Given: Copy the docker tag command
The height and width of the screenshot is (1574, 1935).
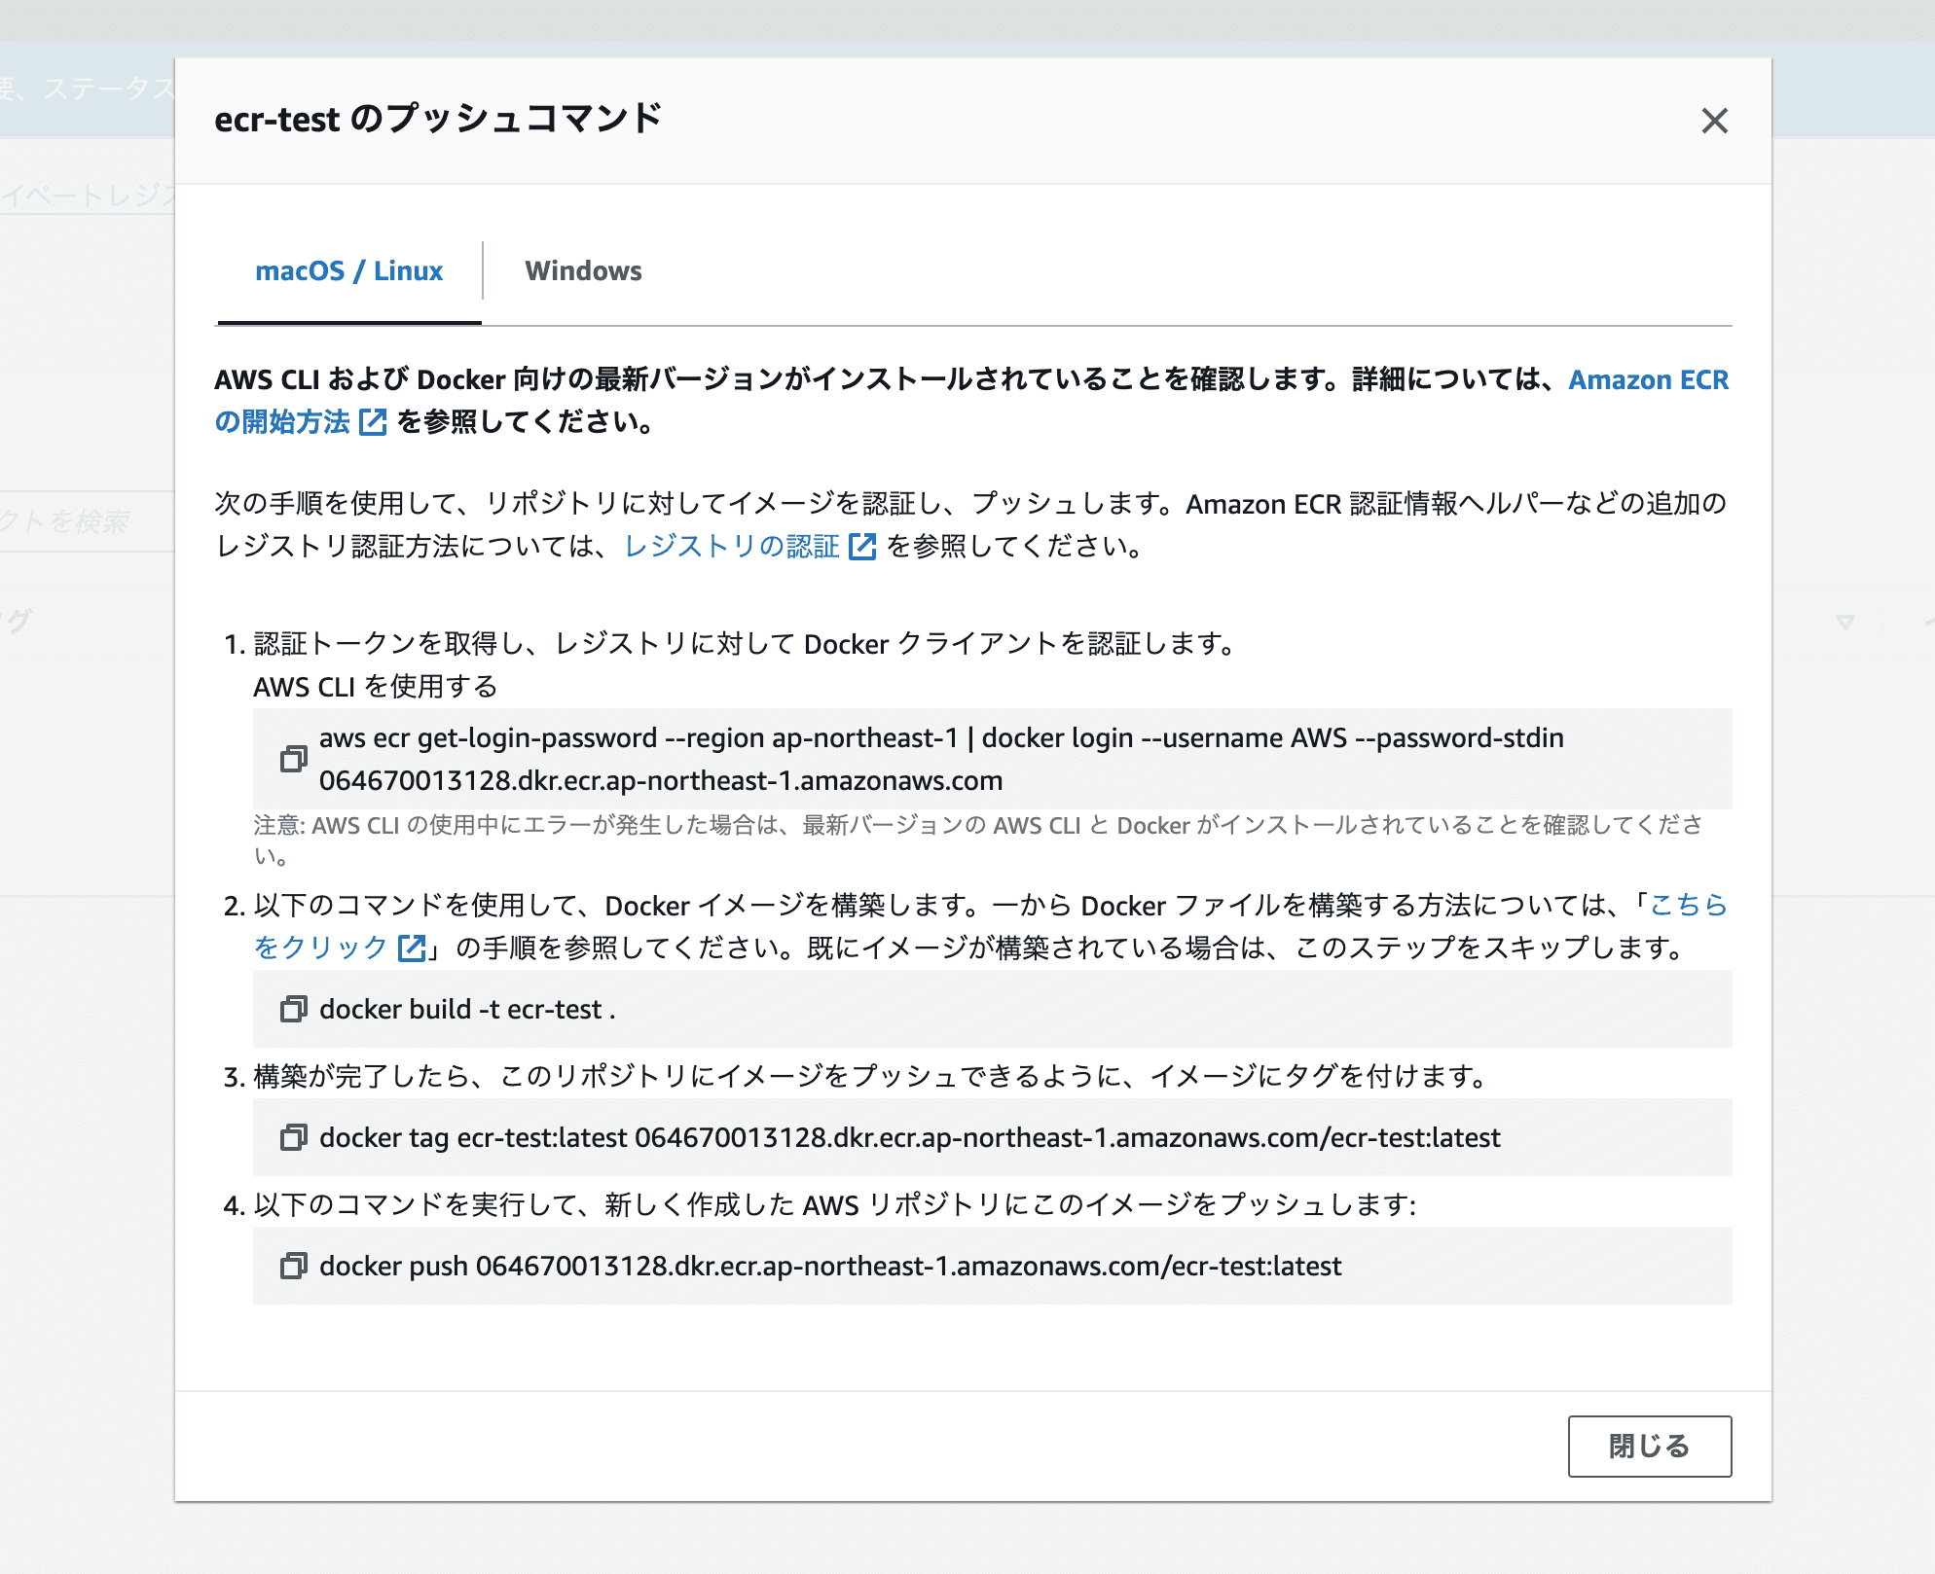Looking at the screenshot, I should click(293, 1137).
